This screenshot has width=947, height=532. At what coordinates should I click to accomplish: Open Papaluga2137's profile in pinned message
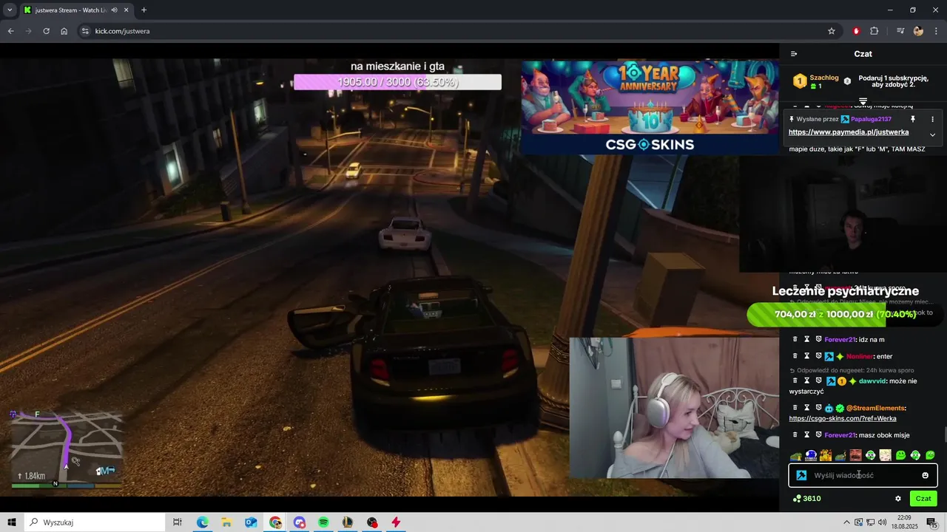(871, 119)
